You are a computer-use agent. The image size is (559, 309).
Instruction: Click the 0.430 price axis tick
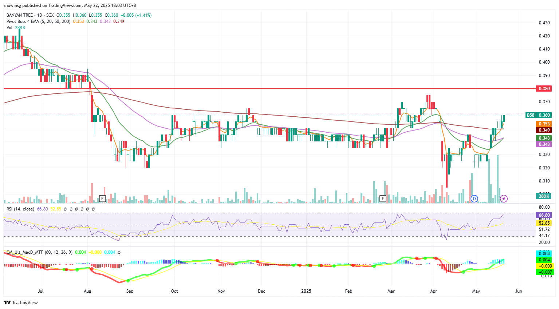[544, 23]
